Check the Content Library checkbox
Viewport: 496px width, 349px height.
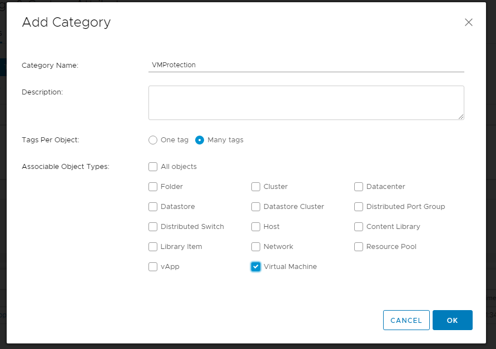click(x=359, y=227)
